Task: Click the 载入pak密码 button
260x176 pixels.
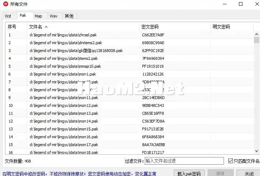Action: pos(189,173)
